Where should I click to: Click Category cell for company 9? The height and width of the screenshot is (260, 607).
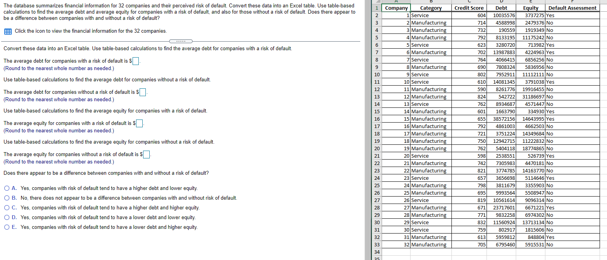click(x=431, y=74)
